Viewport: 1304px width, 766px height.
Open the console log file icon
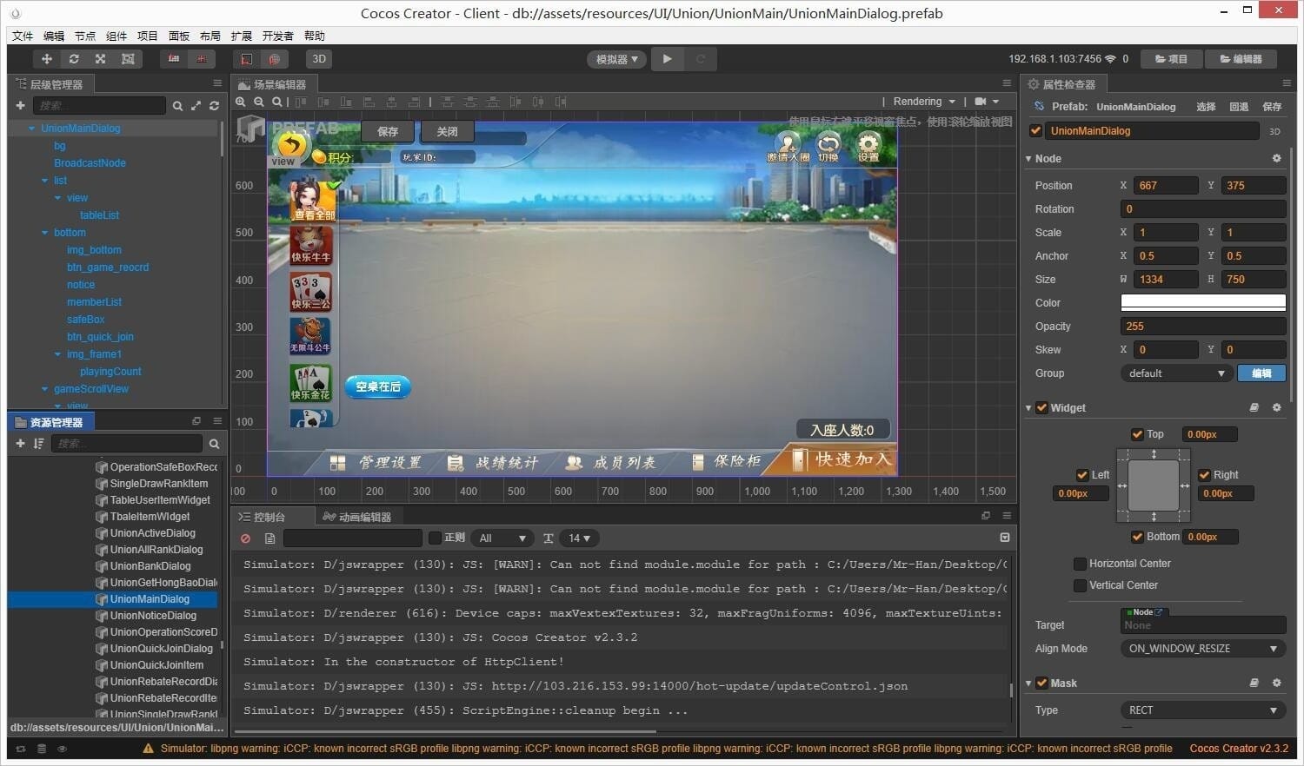(269, 538)
